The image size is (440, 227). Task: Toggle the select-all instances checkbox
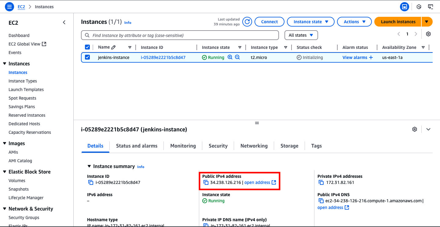point(87,47)
